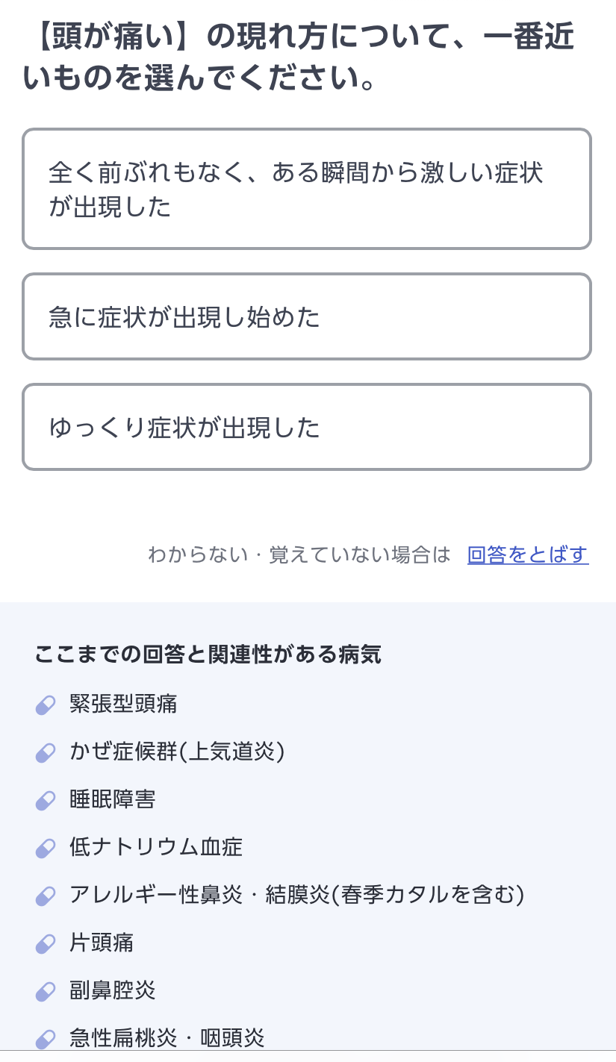Click pill icon beside アレルギー性鼻炎・結膜炎

pyautogui.click(x=46, y=896)
